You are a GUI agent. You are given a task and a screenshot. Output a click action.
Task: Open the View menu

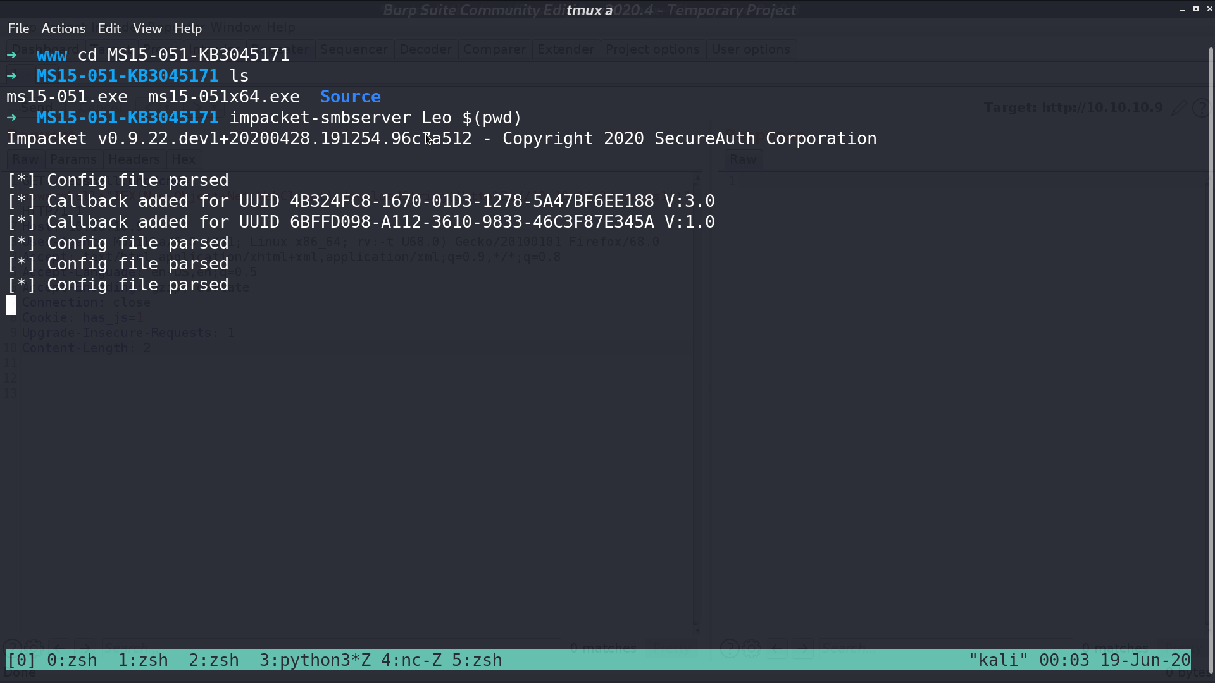[x=147, y=28]
